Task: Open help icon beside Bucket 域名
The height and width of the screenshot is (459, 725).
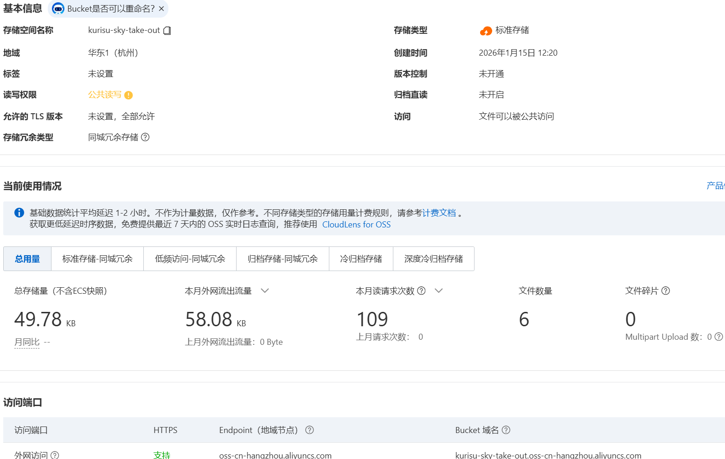Action: pyautogui.click(x=506, y=430)
